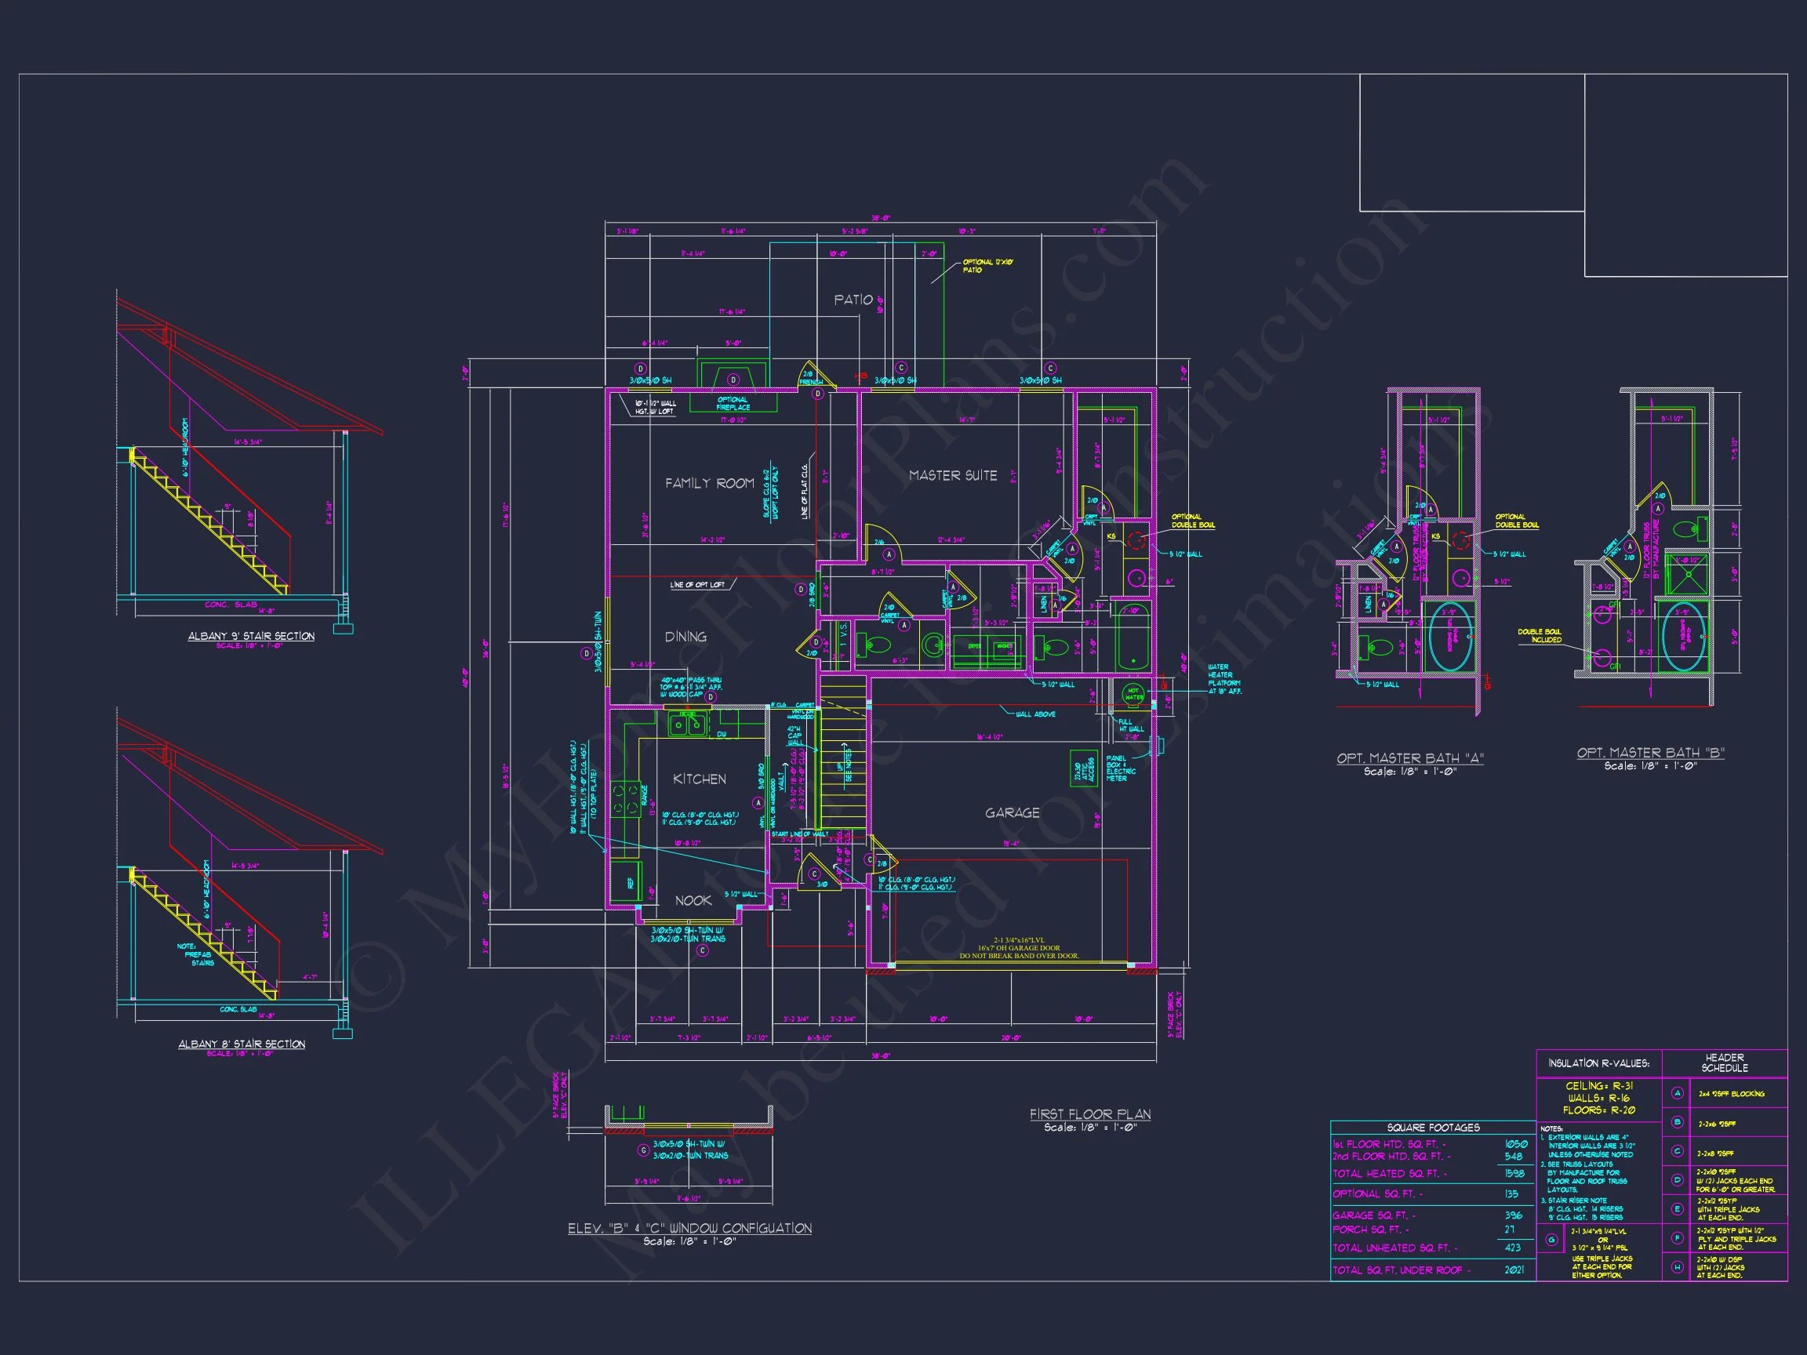Click the FIRST FLOOR PLAN title
This screenshot has height=1355, width=1807.
[x=1089, y=1114]
